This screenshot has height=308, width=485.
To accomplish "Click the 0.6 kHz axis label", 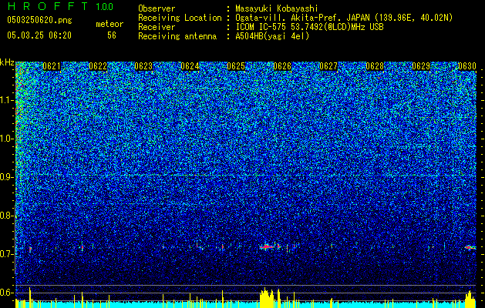I will (7, 293).
